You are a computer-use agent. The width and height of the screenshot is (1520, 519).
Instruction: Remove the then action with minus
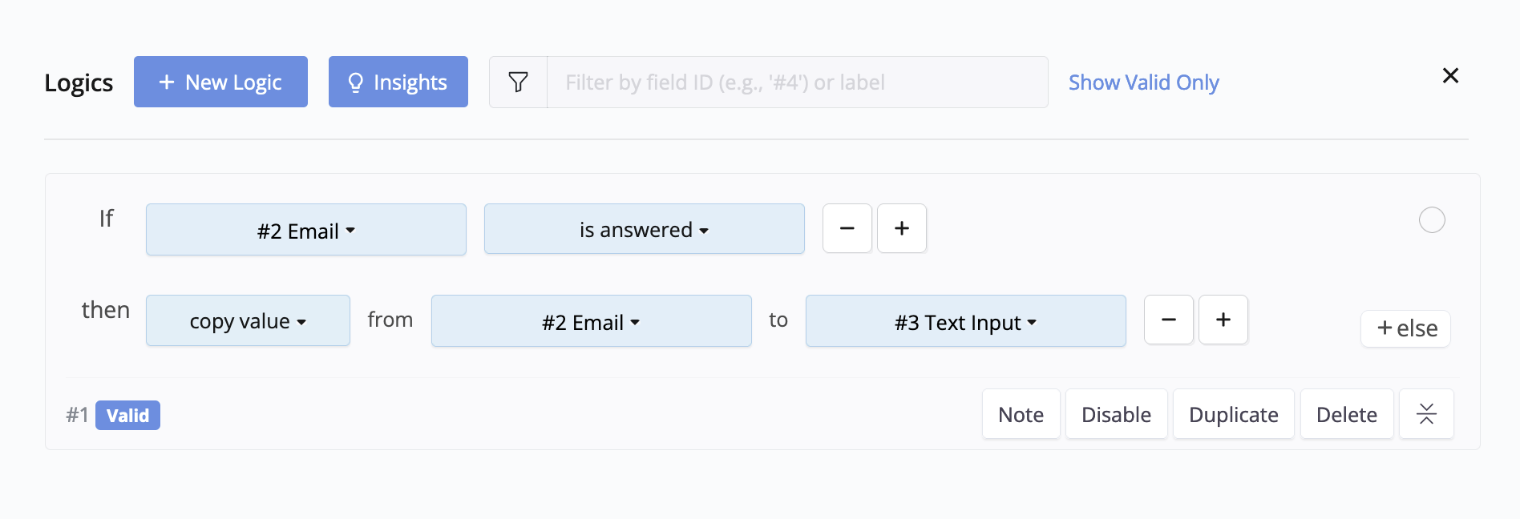pos(1168,320)
